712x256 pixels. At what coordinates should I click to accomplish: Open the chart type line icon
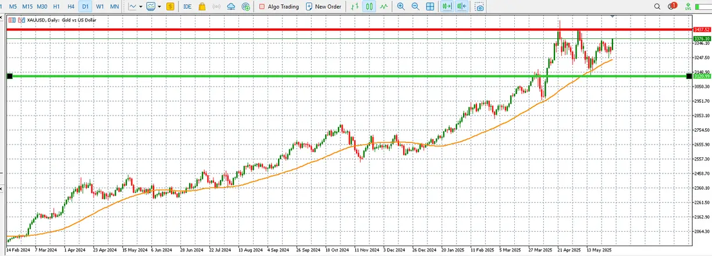click(x=133, y=6)
